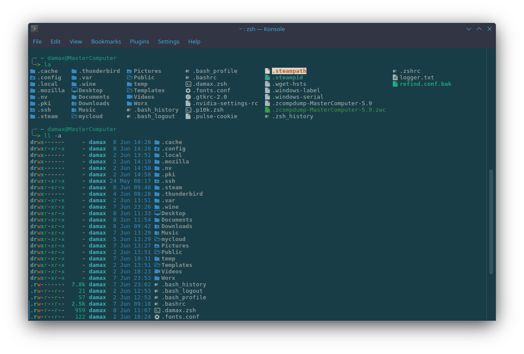The width and height of the screenshot is (524, 354).
Task: Maximize the Konsole window
Action: click(x=479, y=29)
